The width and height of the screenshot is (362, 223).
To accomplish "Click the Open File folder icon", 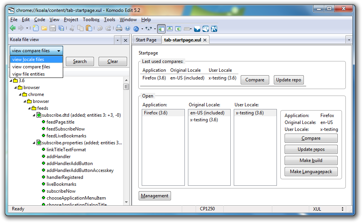I will (x=44, y=28).
